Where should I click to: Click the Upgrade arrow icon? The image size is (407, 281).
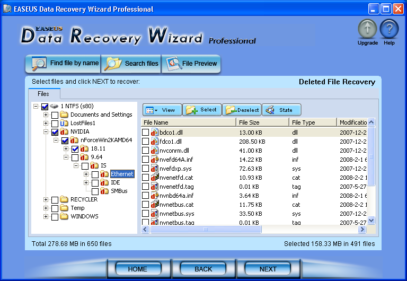pos(367,29)
